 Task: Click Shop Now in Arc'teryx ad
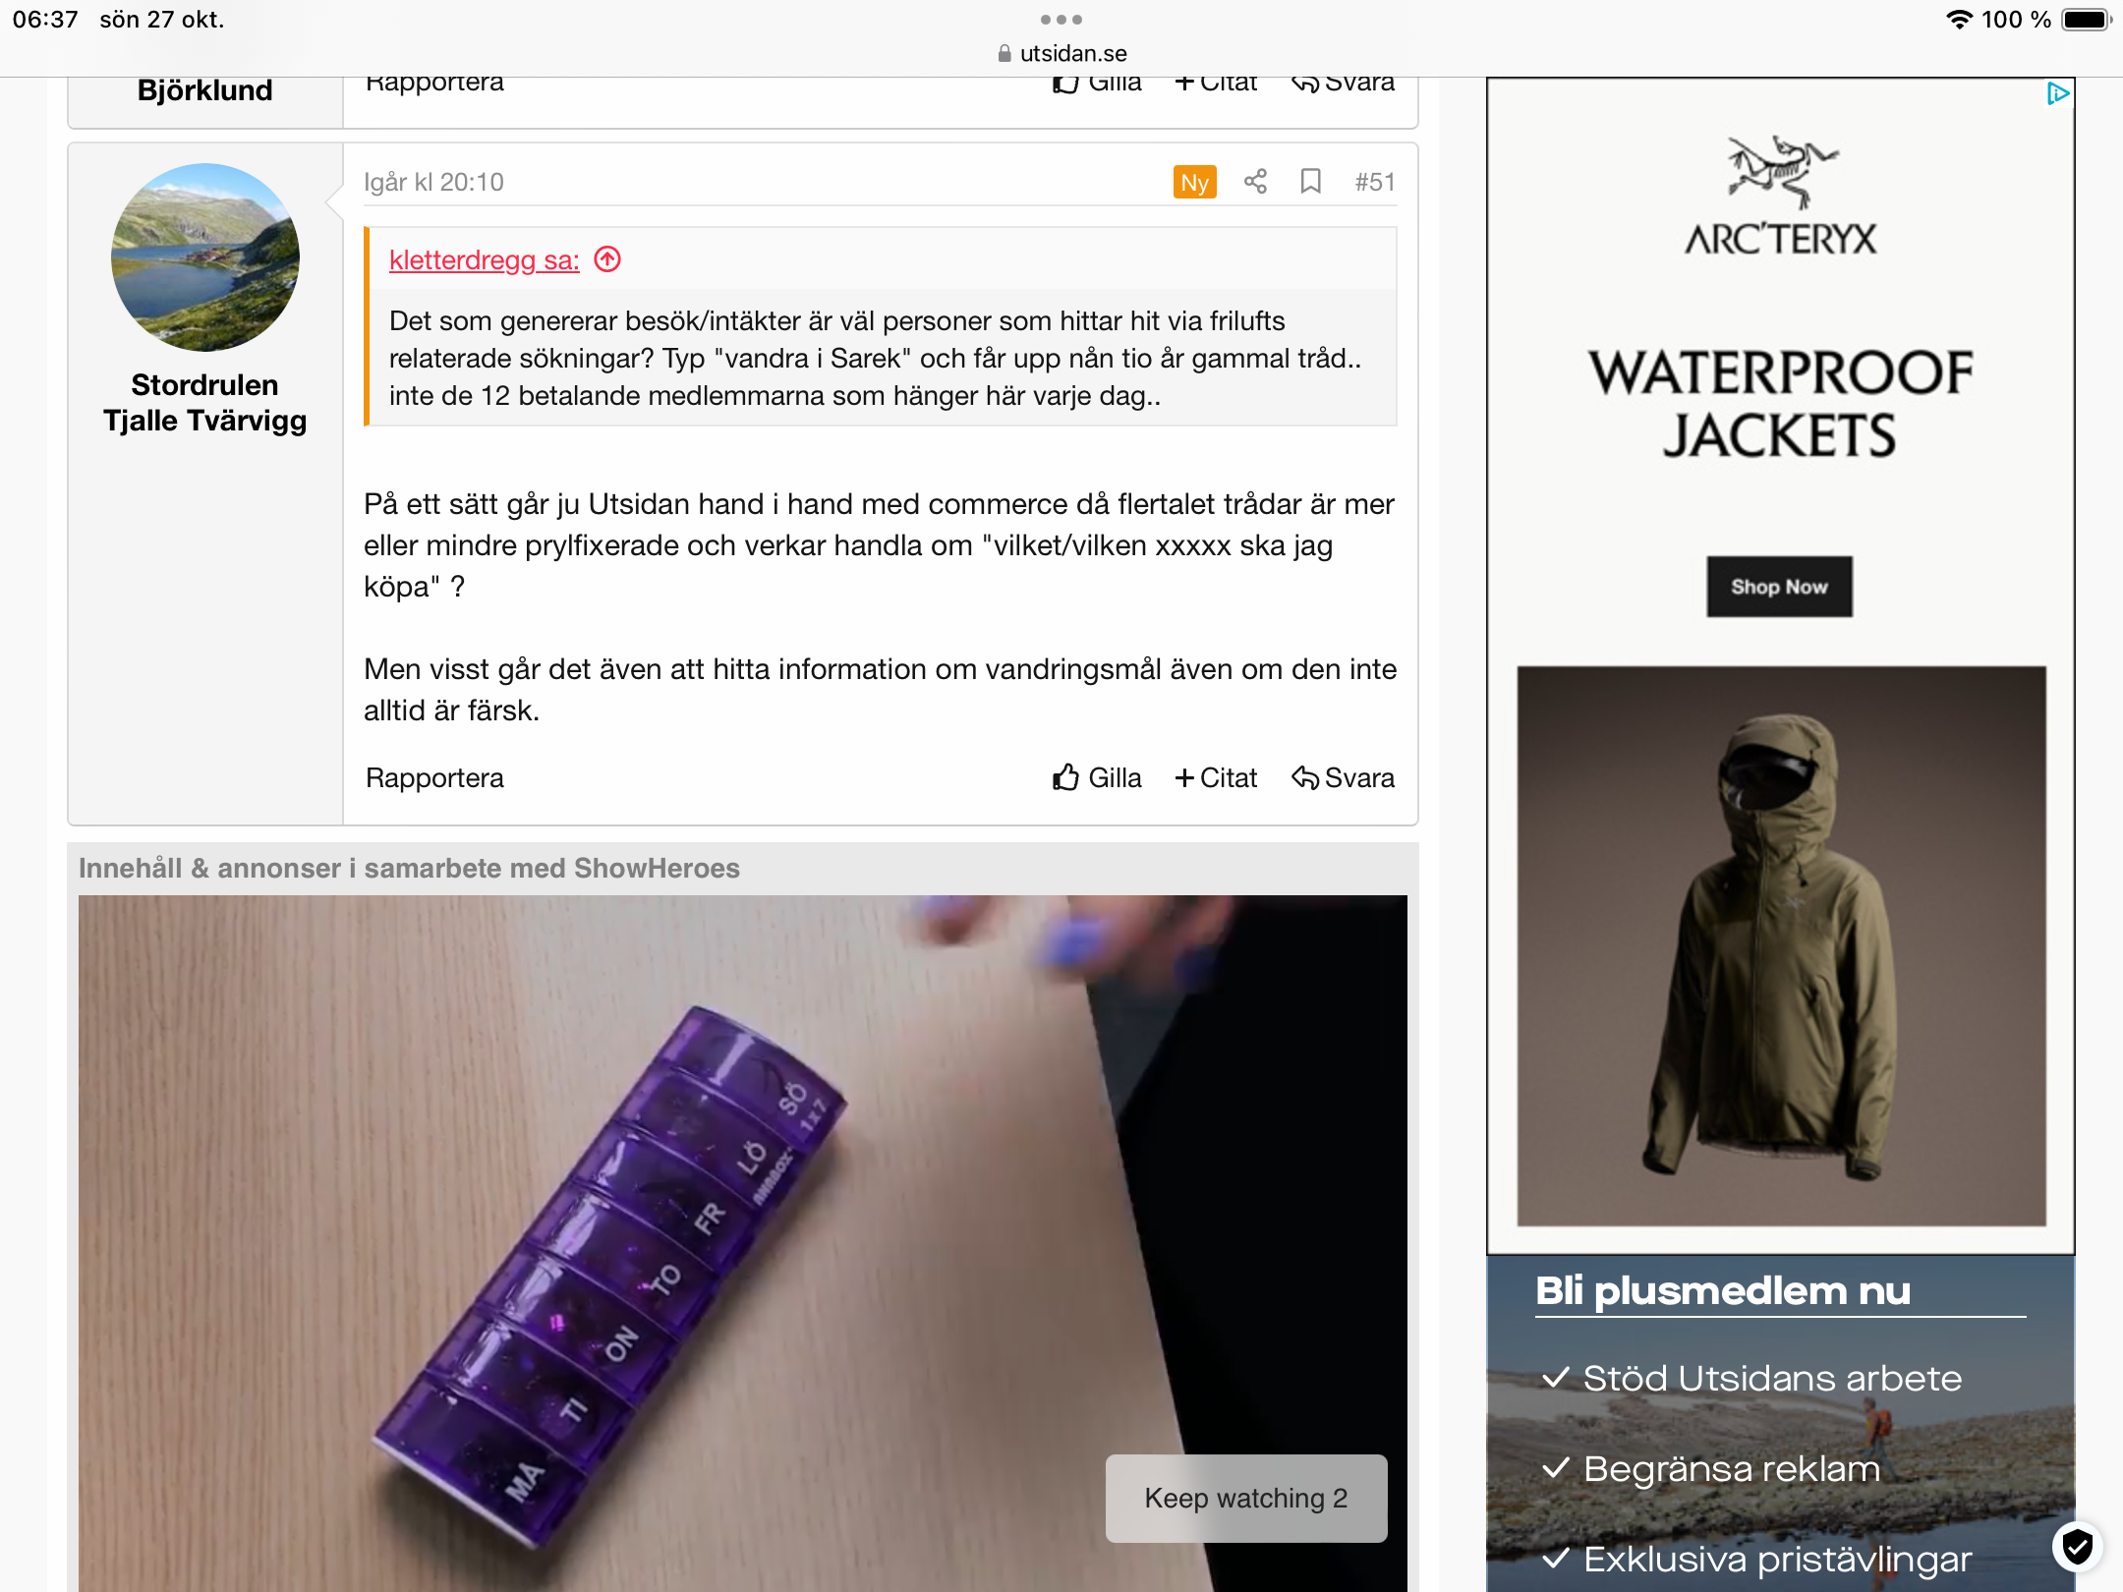click(x=1779, y=587)
